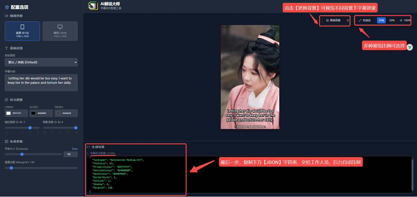
Task: Click the green Y floating extension icon
Action: coord(410,47)
